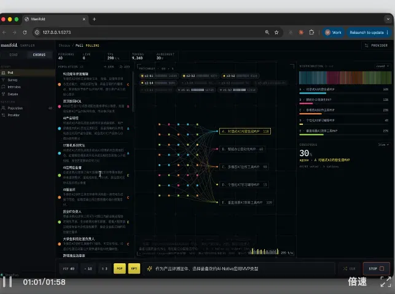The image size is (395, 294).
Task: Select the 大学生科技社团负责人 persona row
Action: (x=94, y=244)
